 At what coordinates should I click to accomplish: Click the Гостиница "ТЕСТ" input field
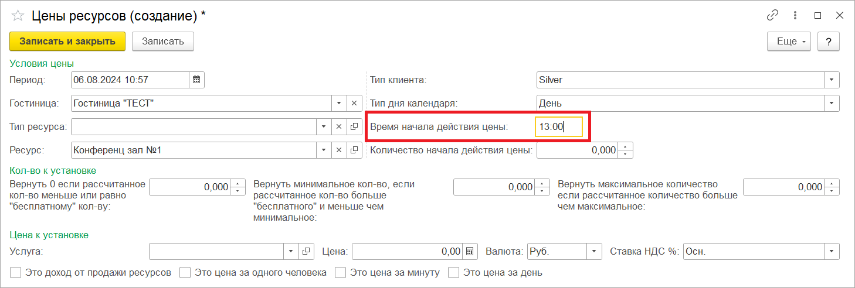click(x=201, y=104)
